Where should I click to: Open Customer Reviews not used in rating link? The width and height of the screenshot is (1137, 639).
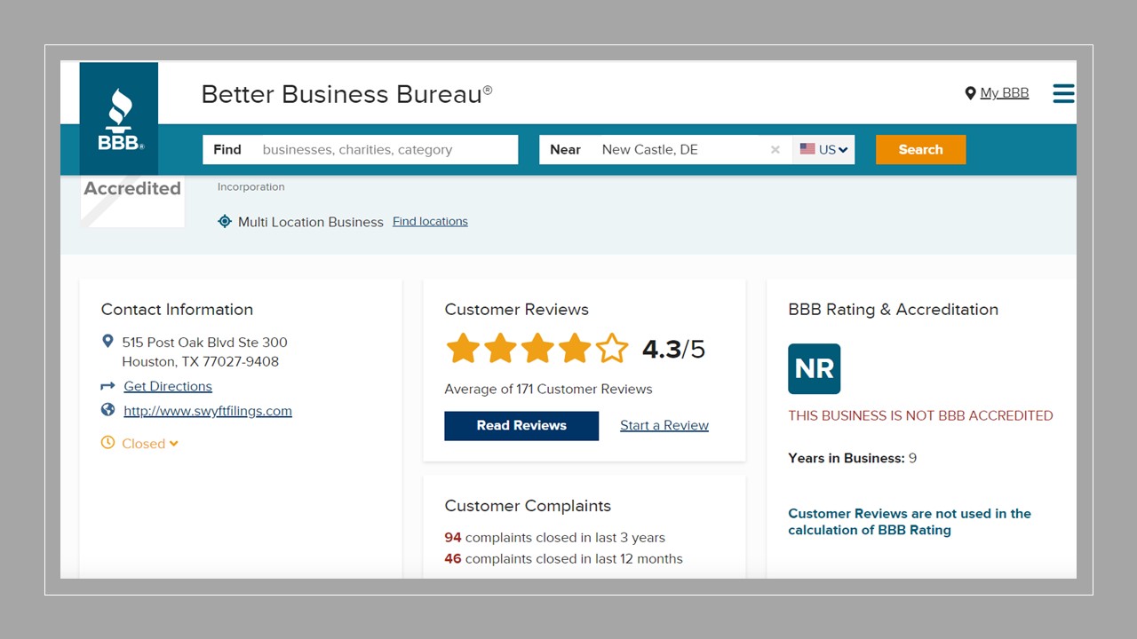(x=910, y=522)
